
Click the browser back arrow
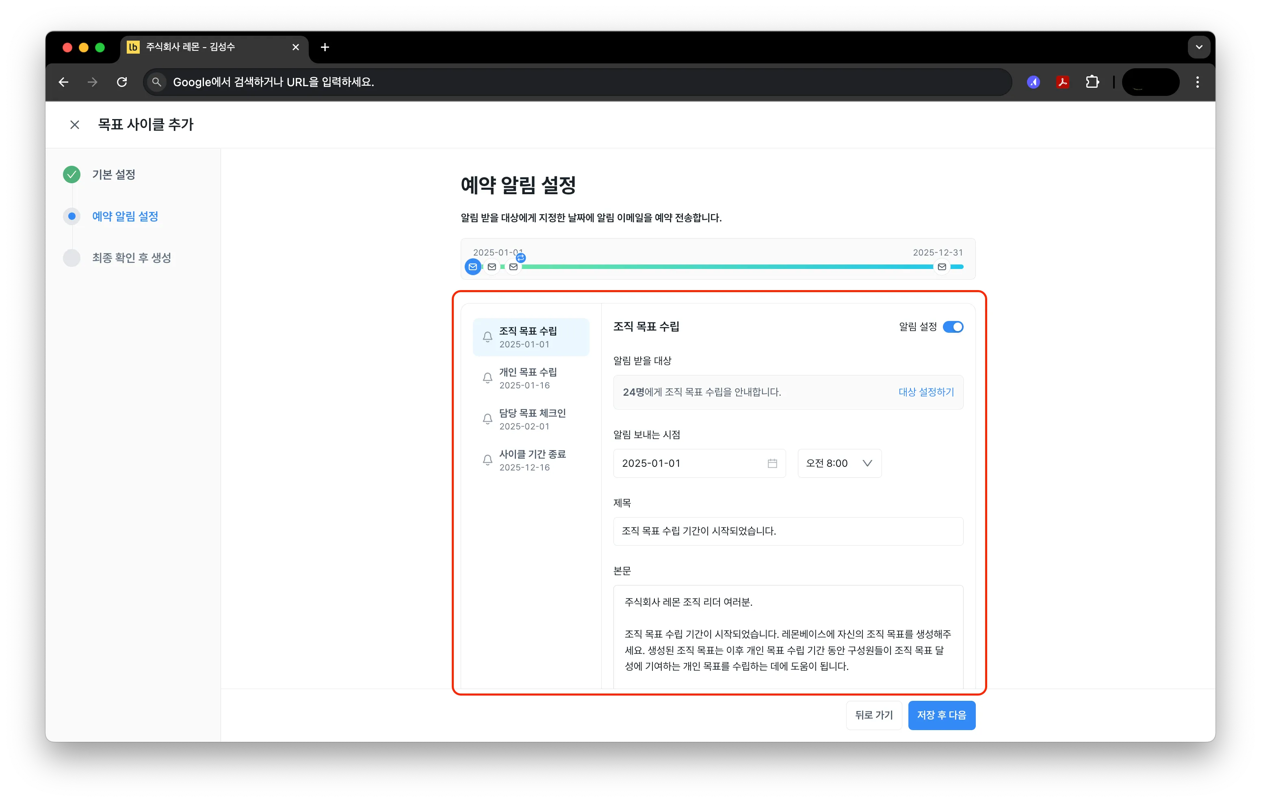(63, 82)
